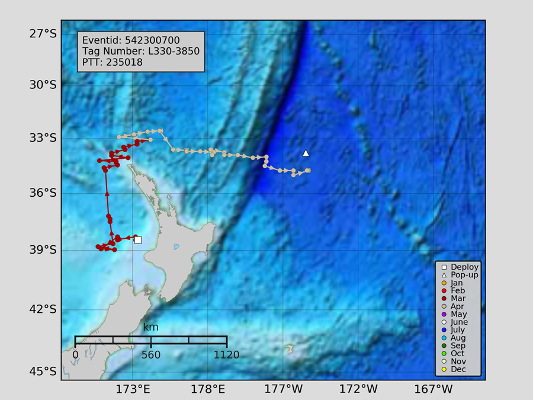Select the Deploy square symbol in the legend
Viewport: 533px width, 400px height.
coord(444,267)
